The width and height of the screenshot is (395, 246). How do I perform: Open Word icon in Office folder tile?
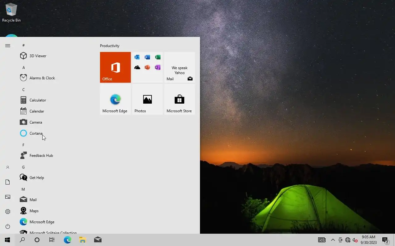click(x=147, y=57)
